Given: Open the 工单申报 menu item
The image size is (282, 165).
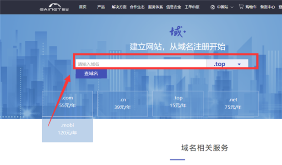Looking at the screenshot, I should pos(192,7).
